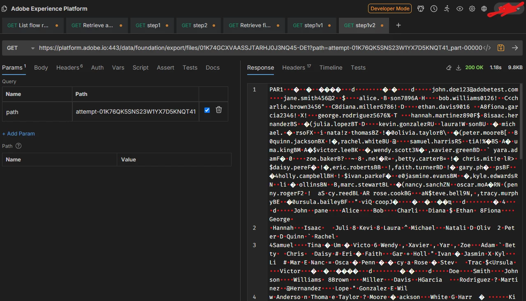The width and height of the screenshot is (526, 301).
Task: Click the 200 OK status text
Action: (474, 68)
